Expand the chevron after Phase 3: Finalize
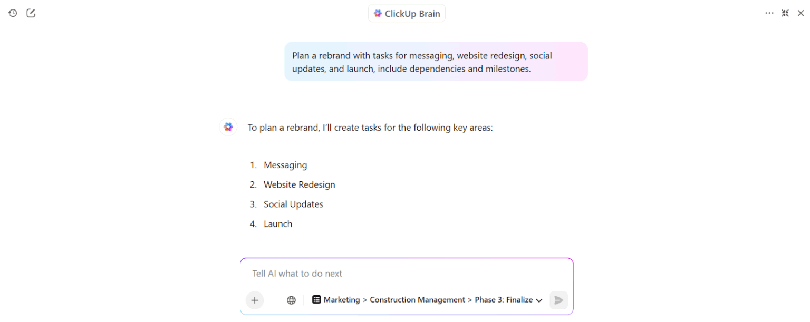810x322 pixels. click(539, 300)
